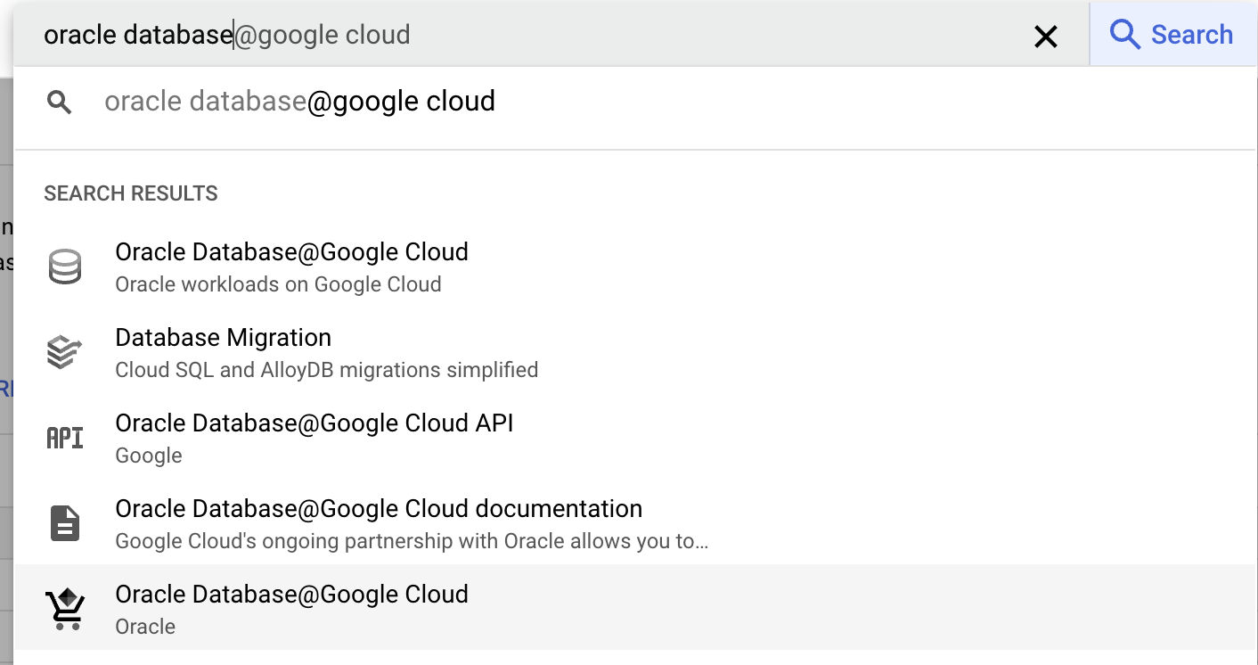Click the blue Search button

click(1172, 35)
